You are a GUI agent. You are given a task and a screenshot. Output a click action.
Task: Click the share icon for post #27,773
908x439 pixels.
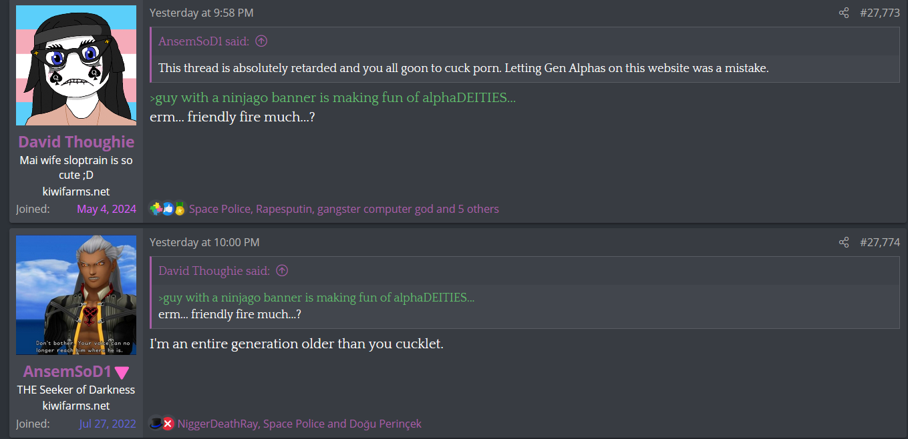tap(844, 13)
